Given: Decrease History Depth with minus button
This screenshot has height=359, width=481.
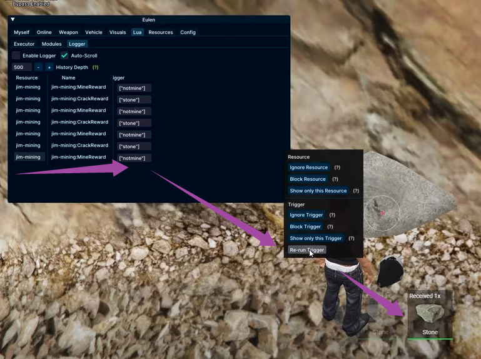Looking at the screenshot, I should (38, 67).
